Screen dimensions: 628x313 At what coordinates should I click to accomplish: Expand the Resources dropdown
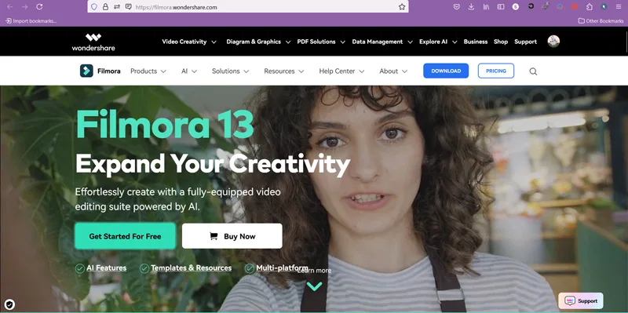click(284, 71)
